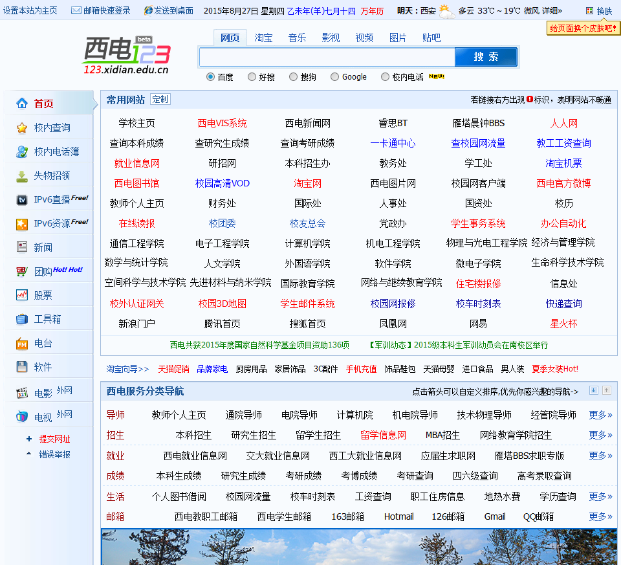
Task: Click the clapperboard icon for 电影
Action: (x=22, y=393)
